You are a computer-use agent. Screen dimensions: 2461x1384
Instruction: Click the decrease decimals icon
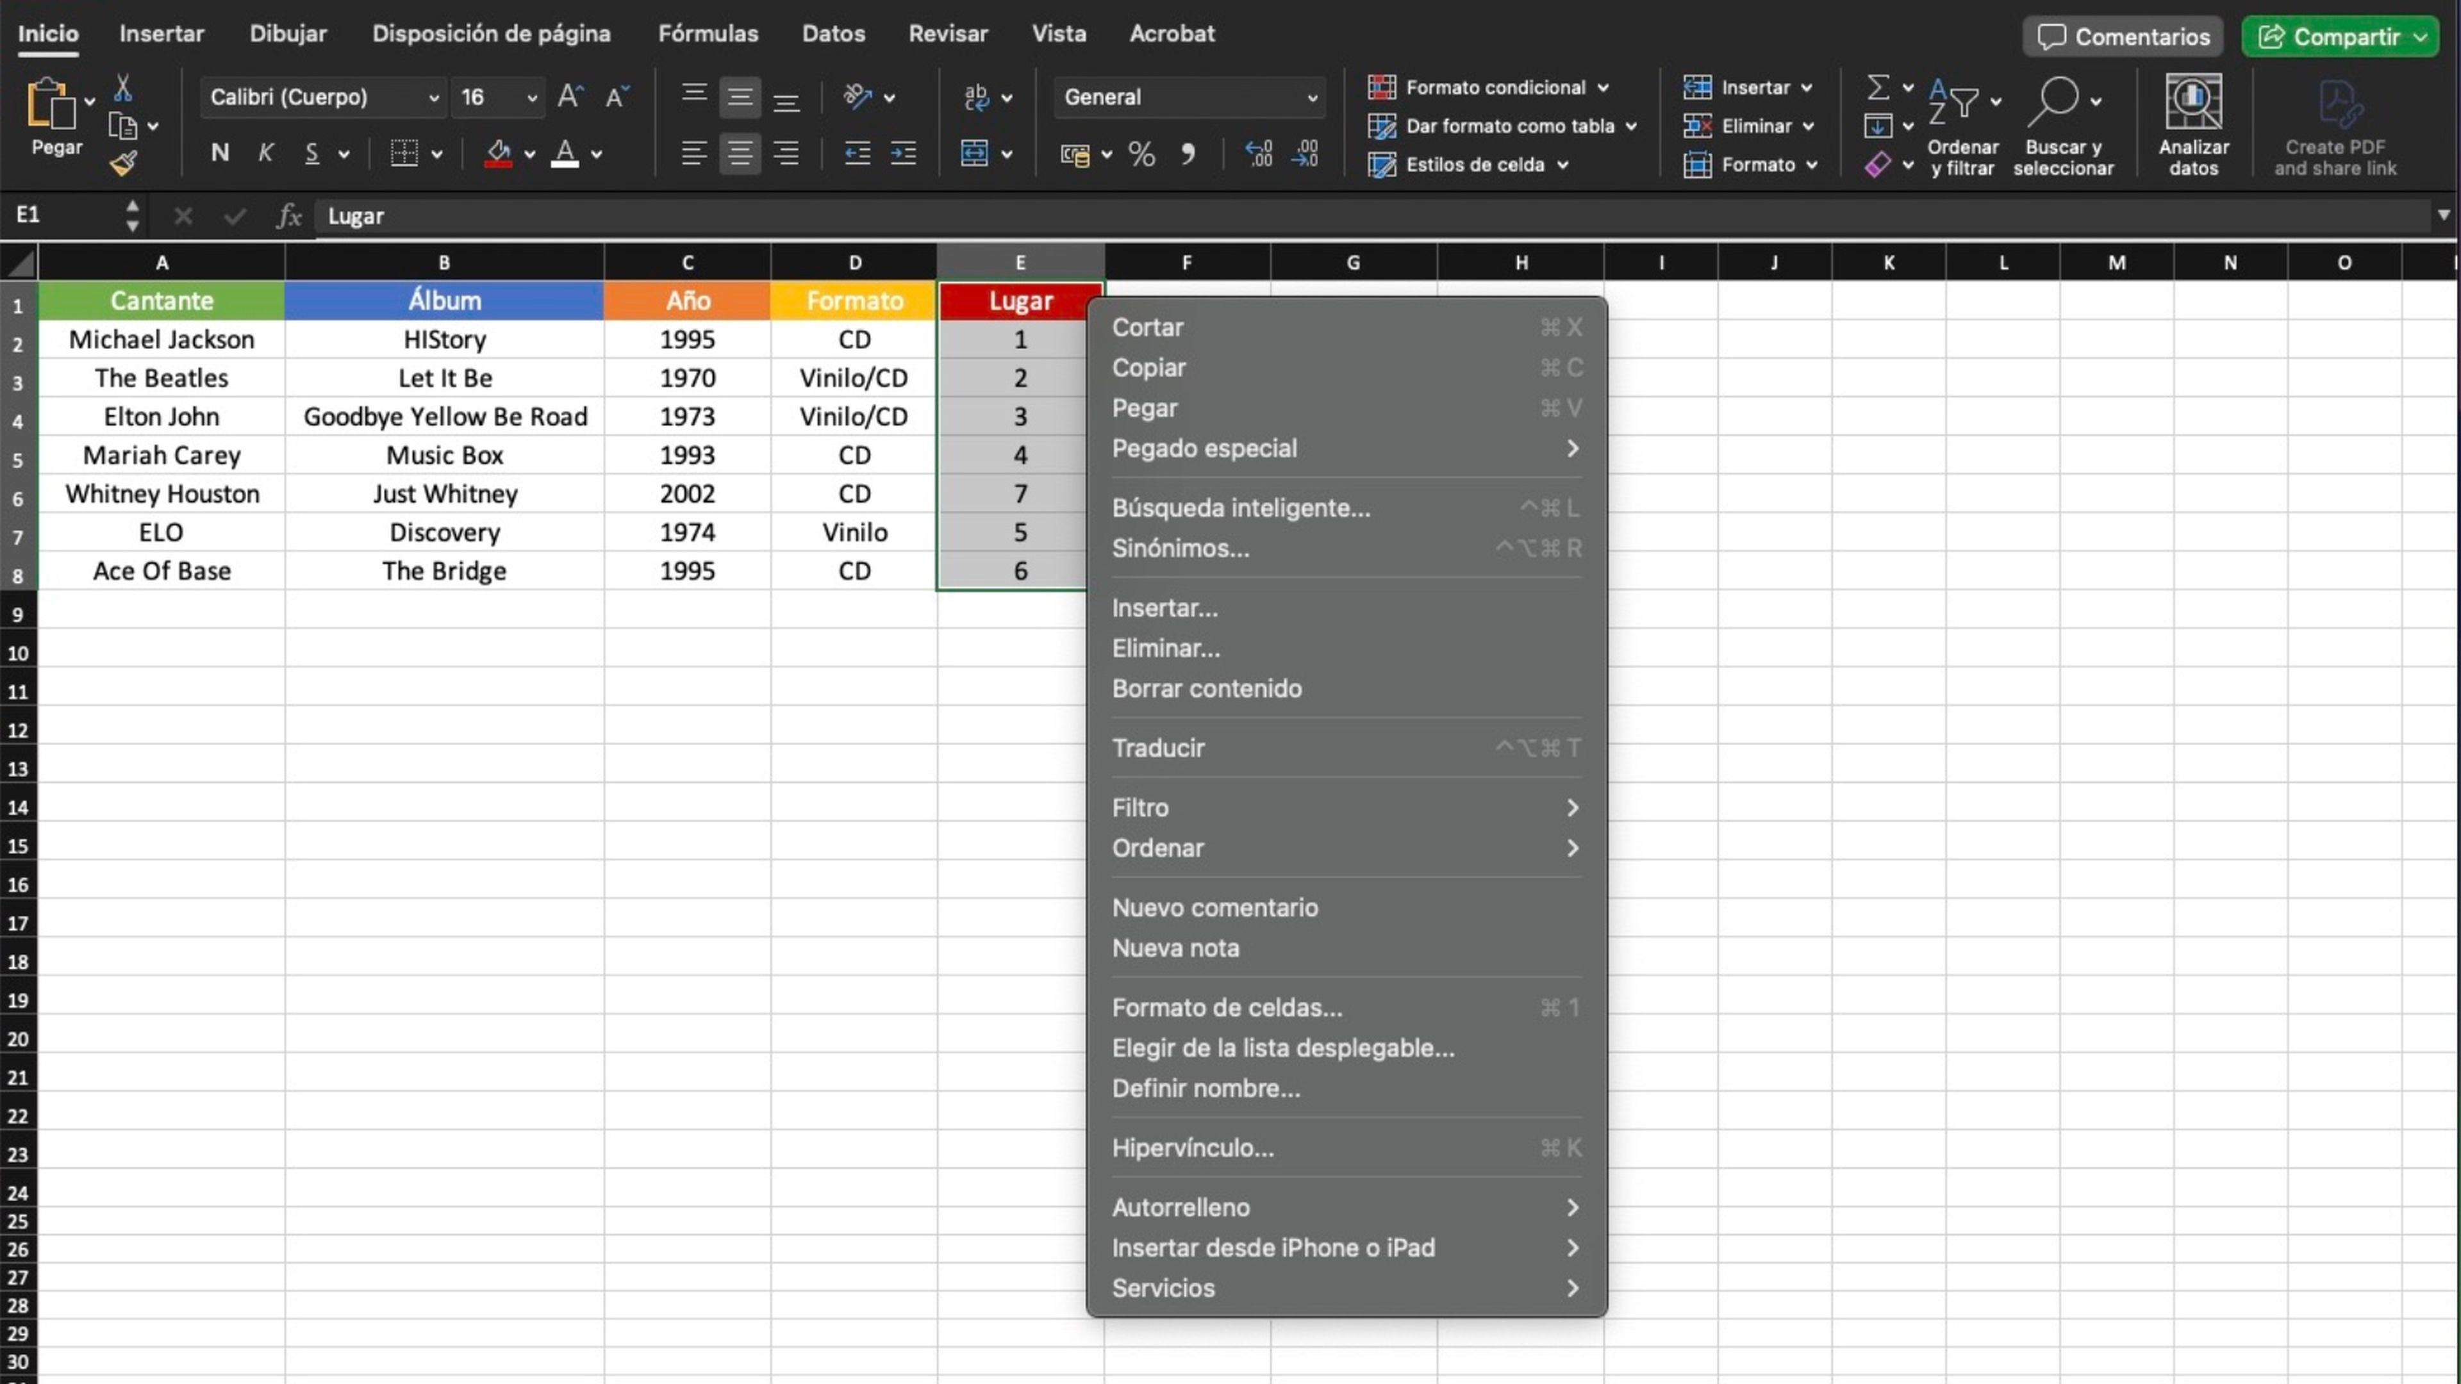[1305, 153]
